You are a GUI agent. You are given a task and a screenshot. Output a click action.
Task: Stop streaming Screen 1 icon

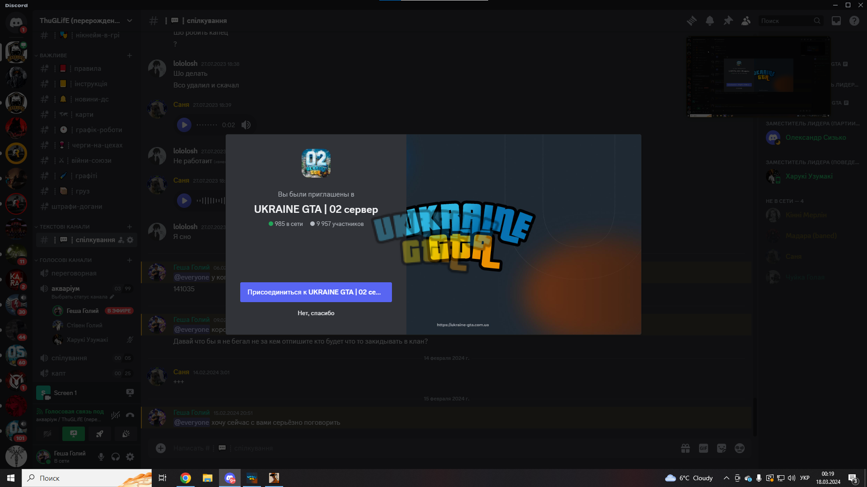(x=130, y=393)
